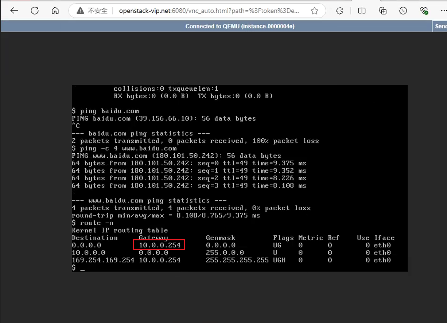Click the '$ ping baidu.com' command line
This screenshot has height=323, width=447.
pos(105,111)
